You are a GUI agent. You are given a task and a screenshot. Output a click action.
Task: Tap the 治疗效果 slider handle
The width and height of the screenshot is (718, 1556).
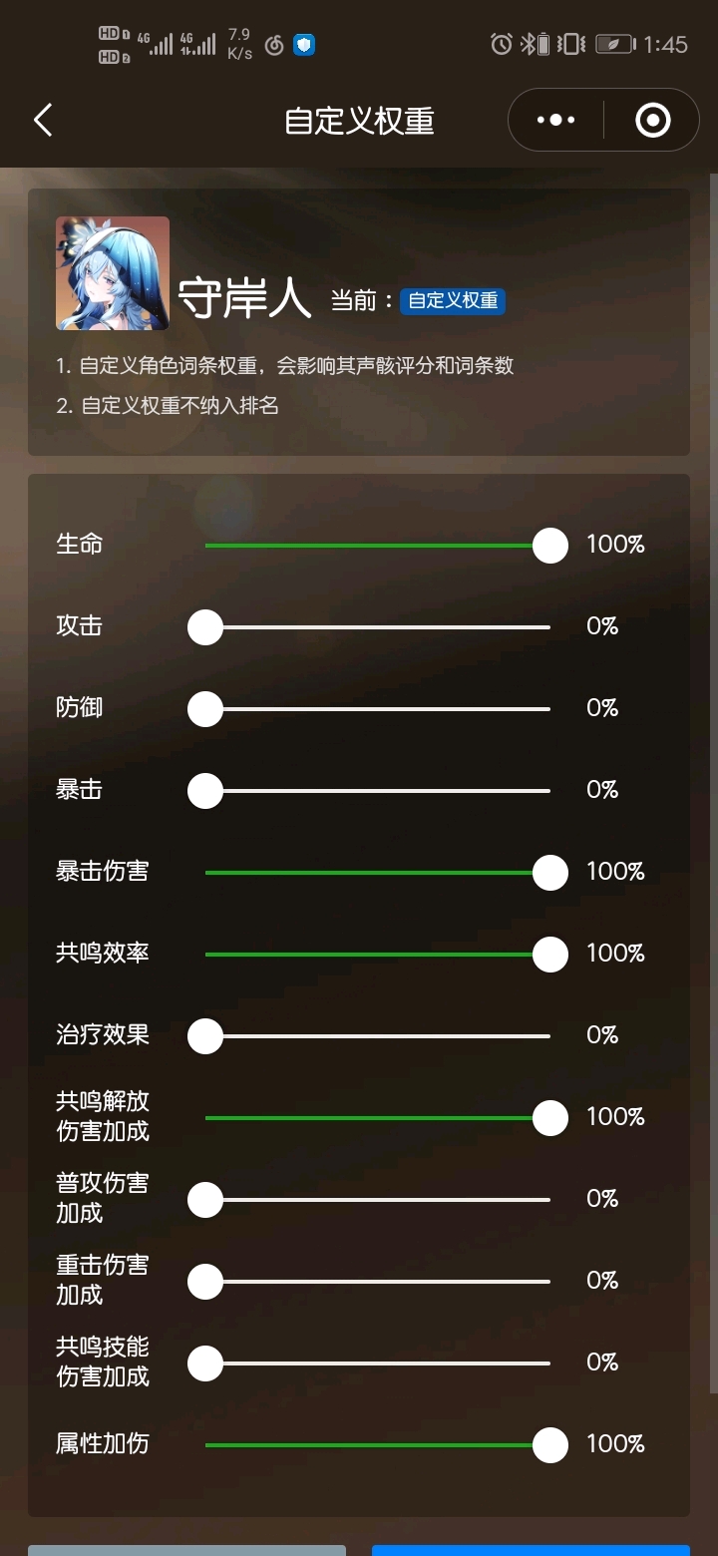[x=205, y=1036]
